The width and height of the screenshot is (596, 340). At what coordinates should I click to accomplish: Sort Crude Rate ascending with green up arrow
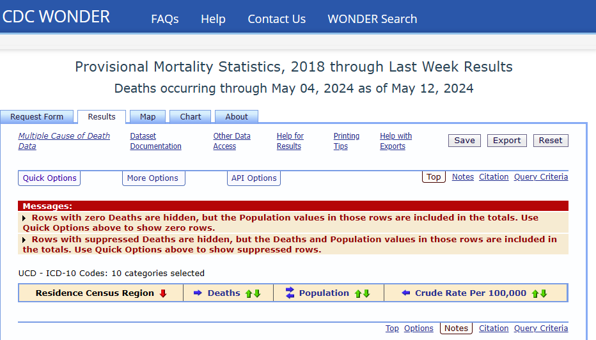point(535,293)
